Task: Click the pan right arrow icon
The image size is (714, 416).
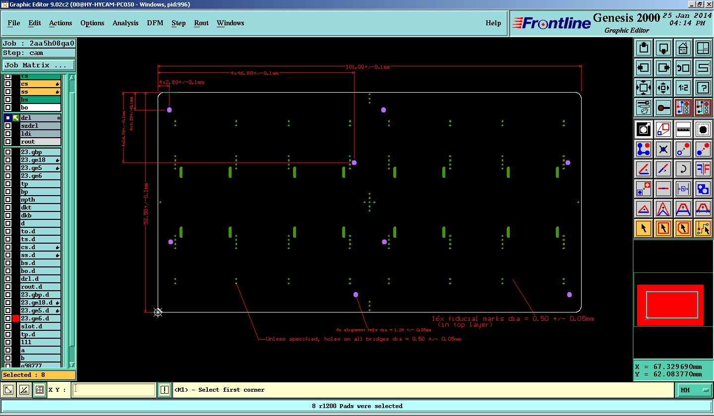Action: [x=663, y=68]
